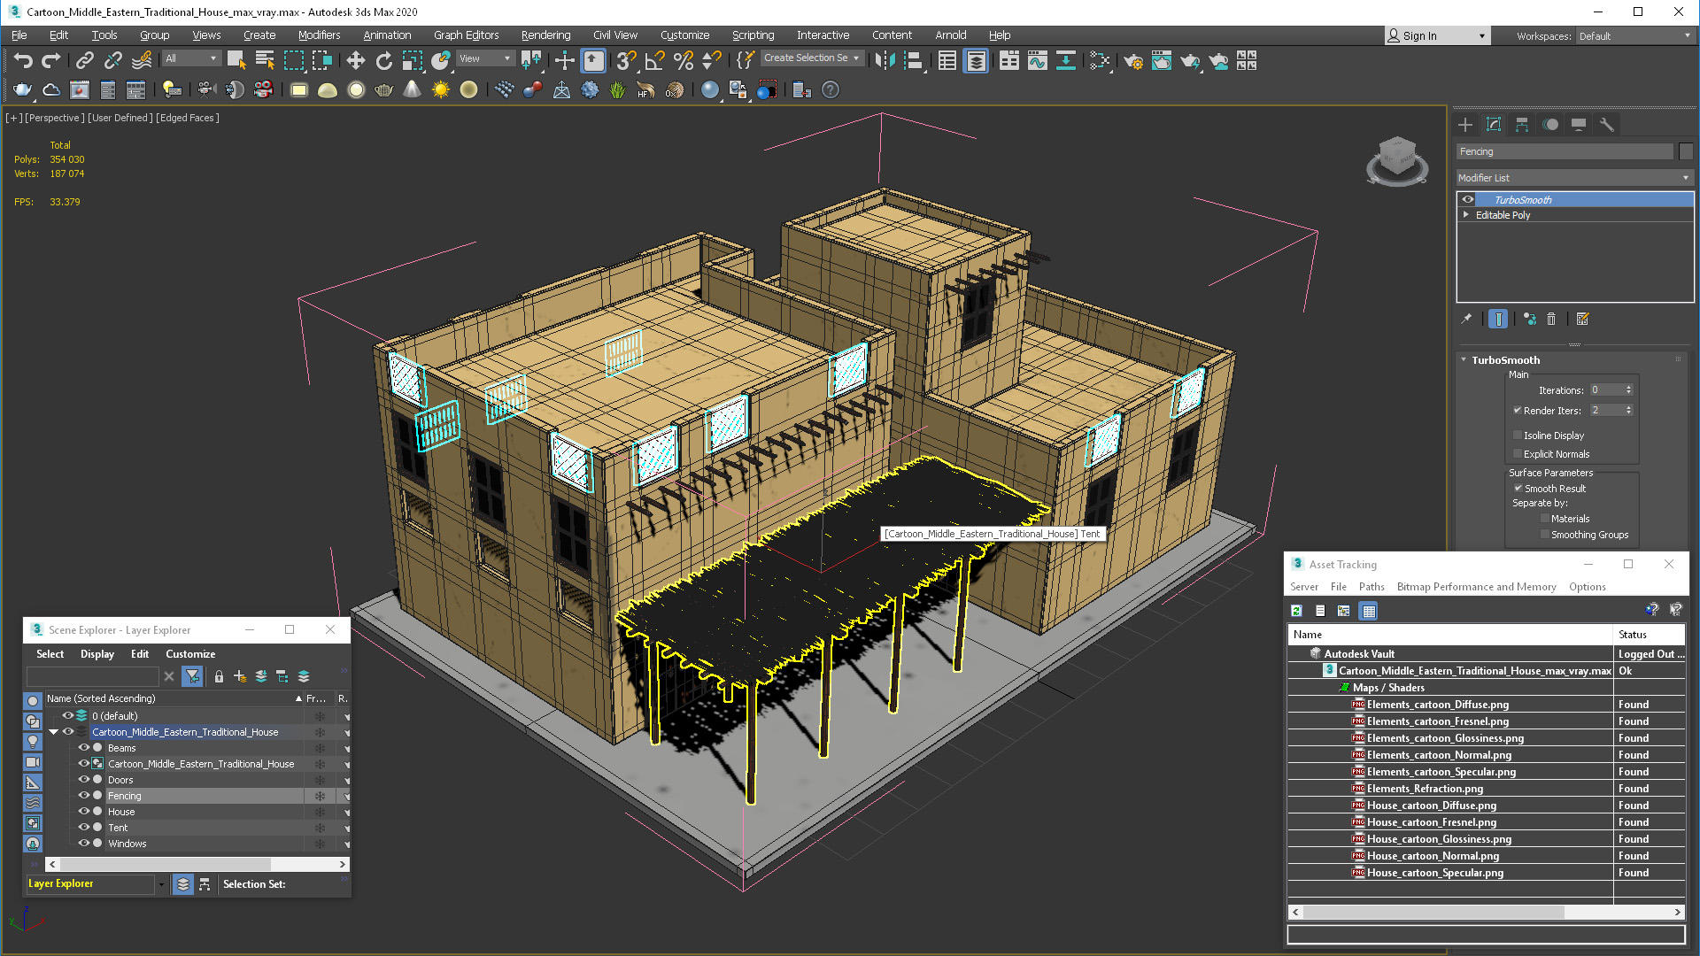Viewport: 1700px width, 956px height.
Task: Collapse the Cartoon_Middle_Eastern_Traditional_House layer
Action: click(54, 732)
